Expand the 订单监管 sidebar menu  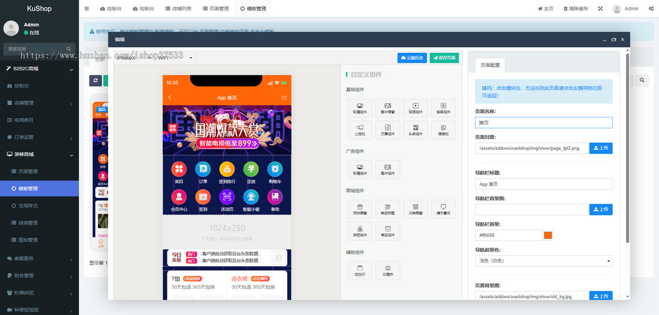click(40, 137)
